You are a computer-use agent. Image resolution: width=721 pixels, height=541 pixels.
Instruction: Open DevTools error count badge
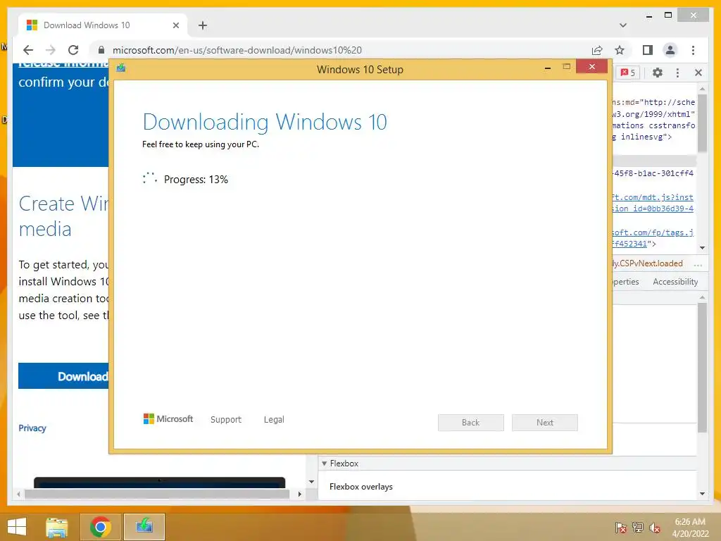point(627,73)
